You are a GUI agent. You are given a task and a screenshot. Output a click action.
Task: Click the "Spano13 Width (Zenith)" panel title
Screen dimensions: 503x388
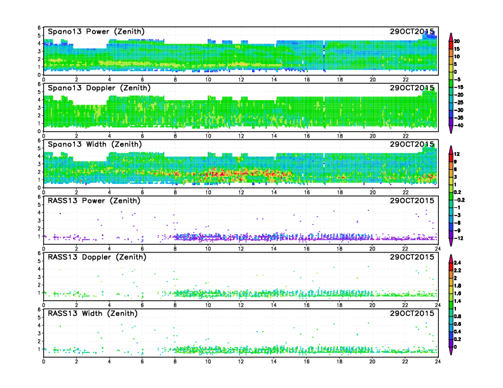[x=95, y=144]
